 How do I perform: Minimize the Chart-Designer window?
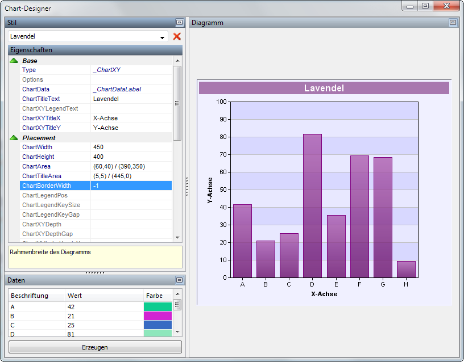point(411,6)
